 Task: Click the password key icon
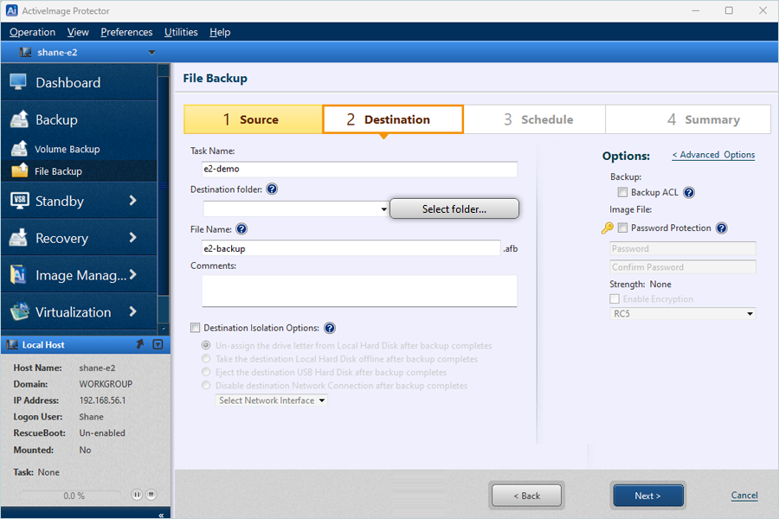coord(607,228)
